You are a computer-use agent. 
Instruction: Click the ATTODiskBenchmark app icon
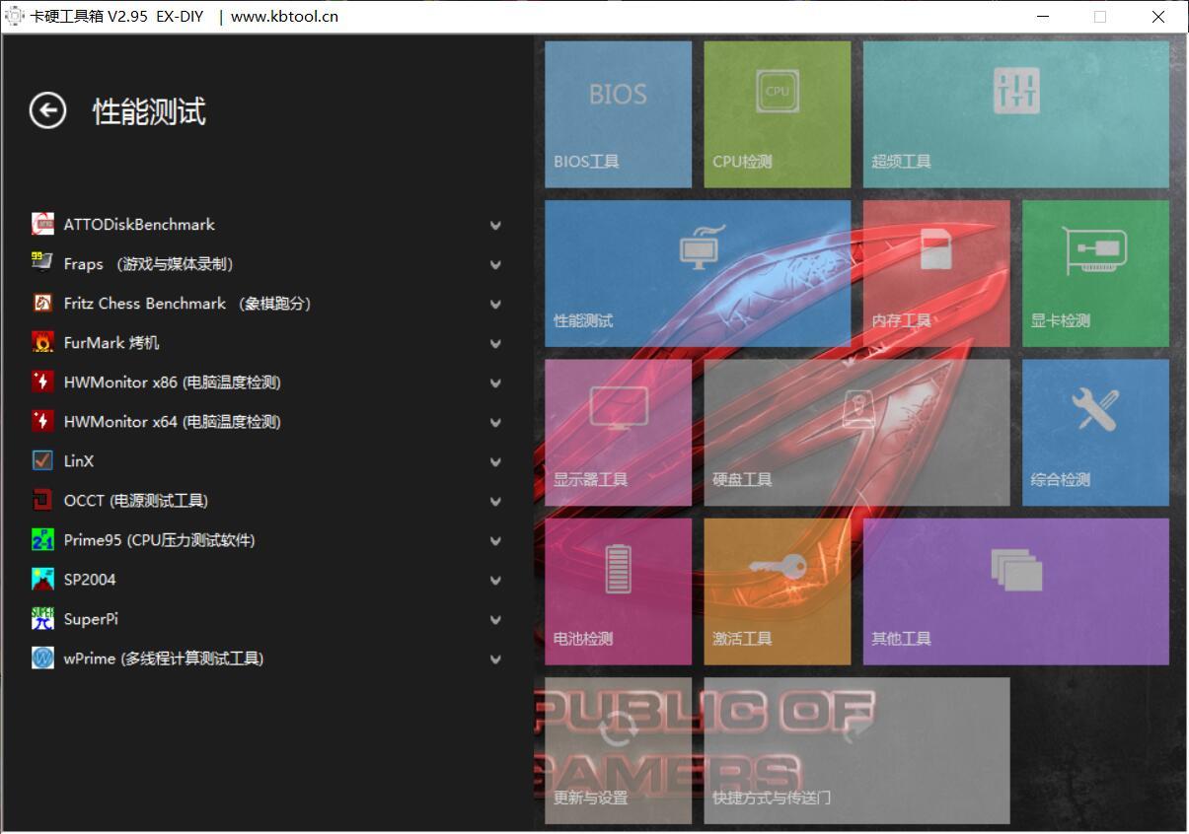point(42,224)
